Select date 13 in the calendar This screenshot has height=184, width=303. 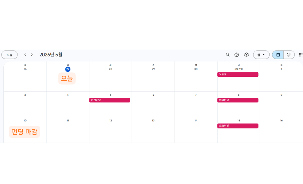click(153, 121)
